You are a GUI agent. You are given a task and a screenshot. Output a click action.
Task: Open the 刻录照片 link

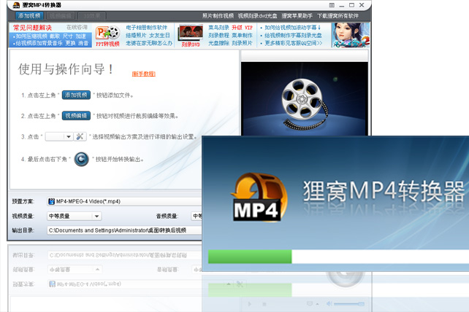(x=243, y=43)
